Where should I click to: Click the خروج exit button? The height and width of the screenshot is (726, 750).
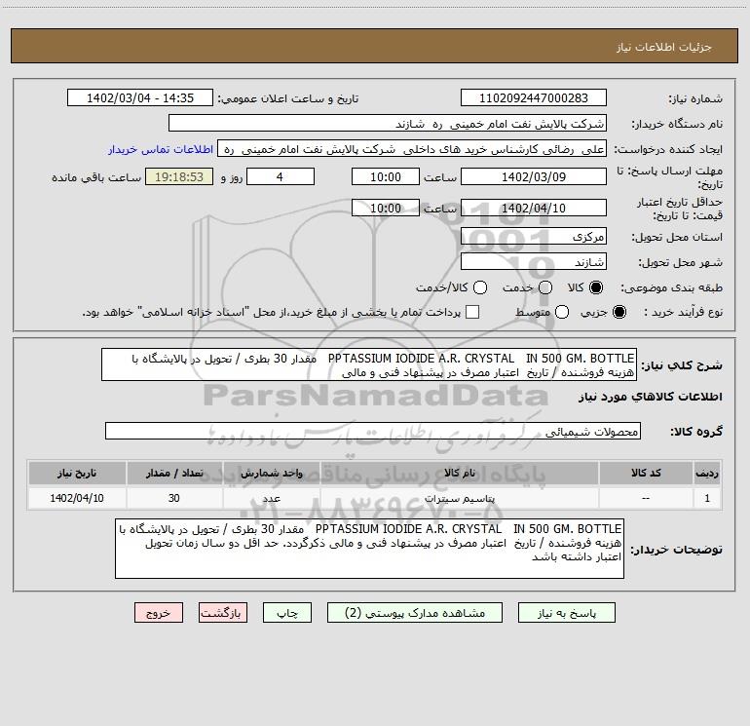(x=159, y=613)
